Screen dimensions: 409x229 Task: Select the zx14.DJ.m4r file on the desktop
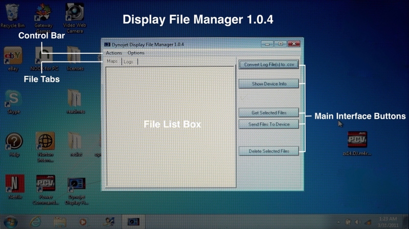click(x=357, y=140)
